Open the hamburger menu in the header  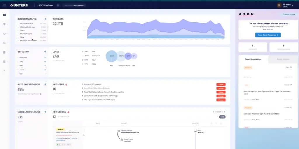[4, 5]
